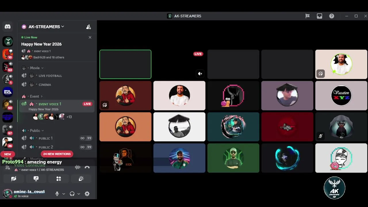
Task: Select the Vacation XYZ participant tile
Action: click(341, 96)
